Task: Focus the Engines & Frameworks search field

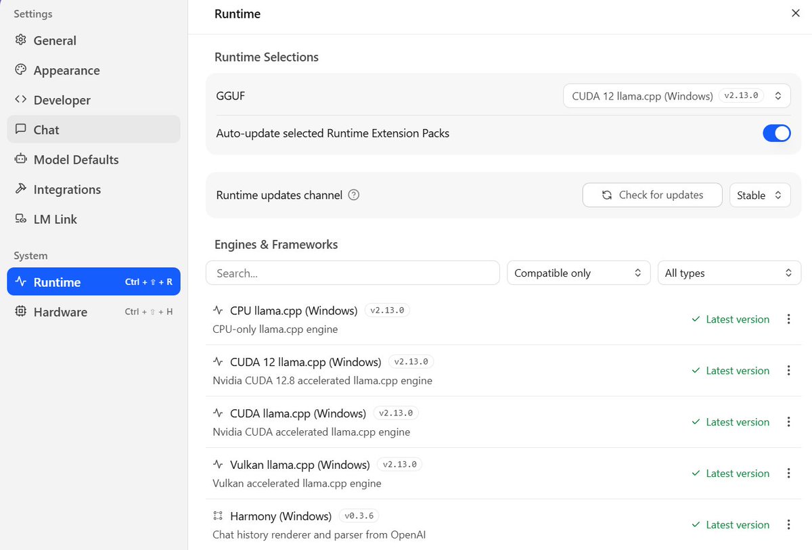Action: coord(353,273)
